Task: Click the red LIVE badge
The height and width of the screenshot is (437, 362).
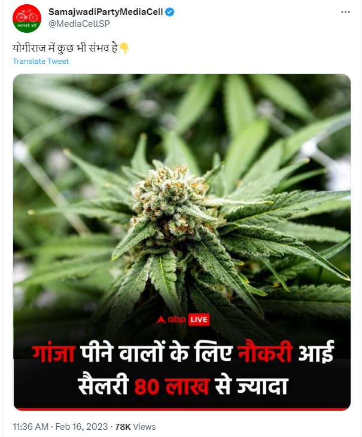Action: 199,320
